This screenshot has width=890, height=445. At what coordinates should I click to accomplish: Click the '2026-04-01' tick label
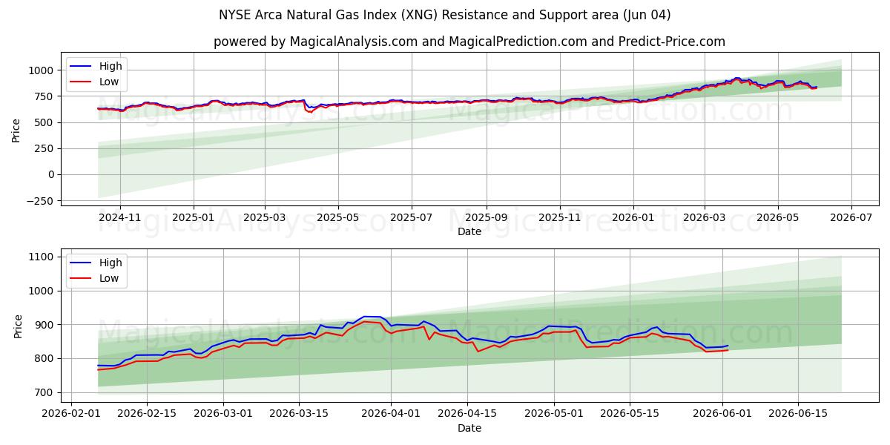390,414
